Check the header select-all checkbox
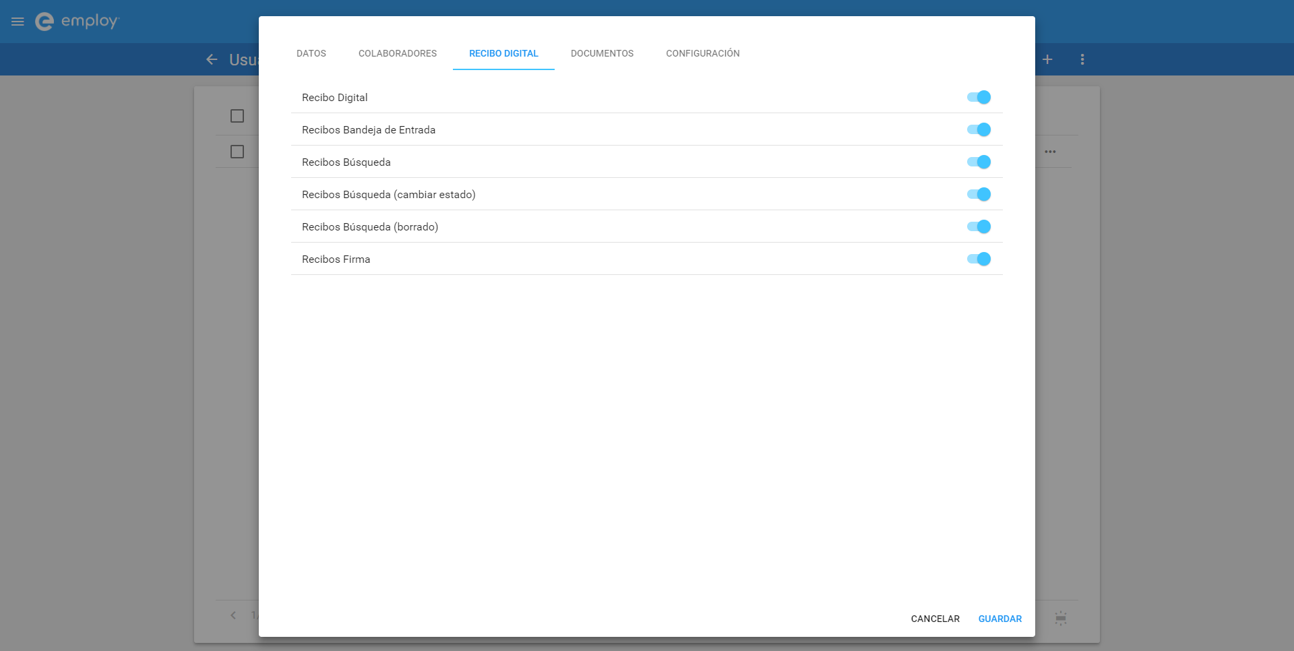The image size is (1294, 651). click(x=237, y=116)
